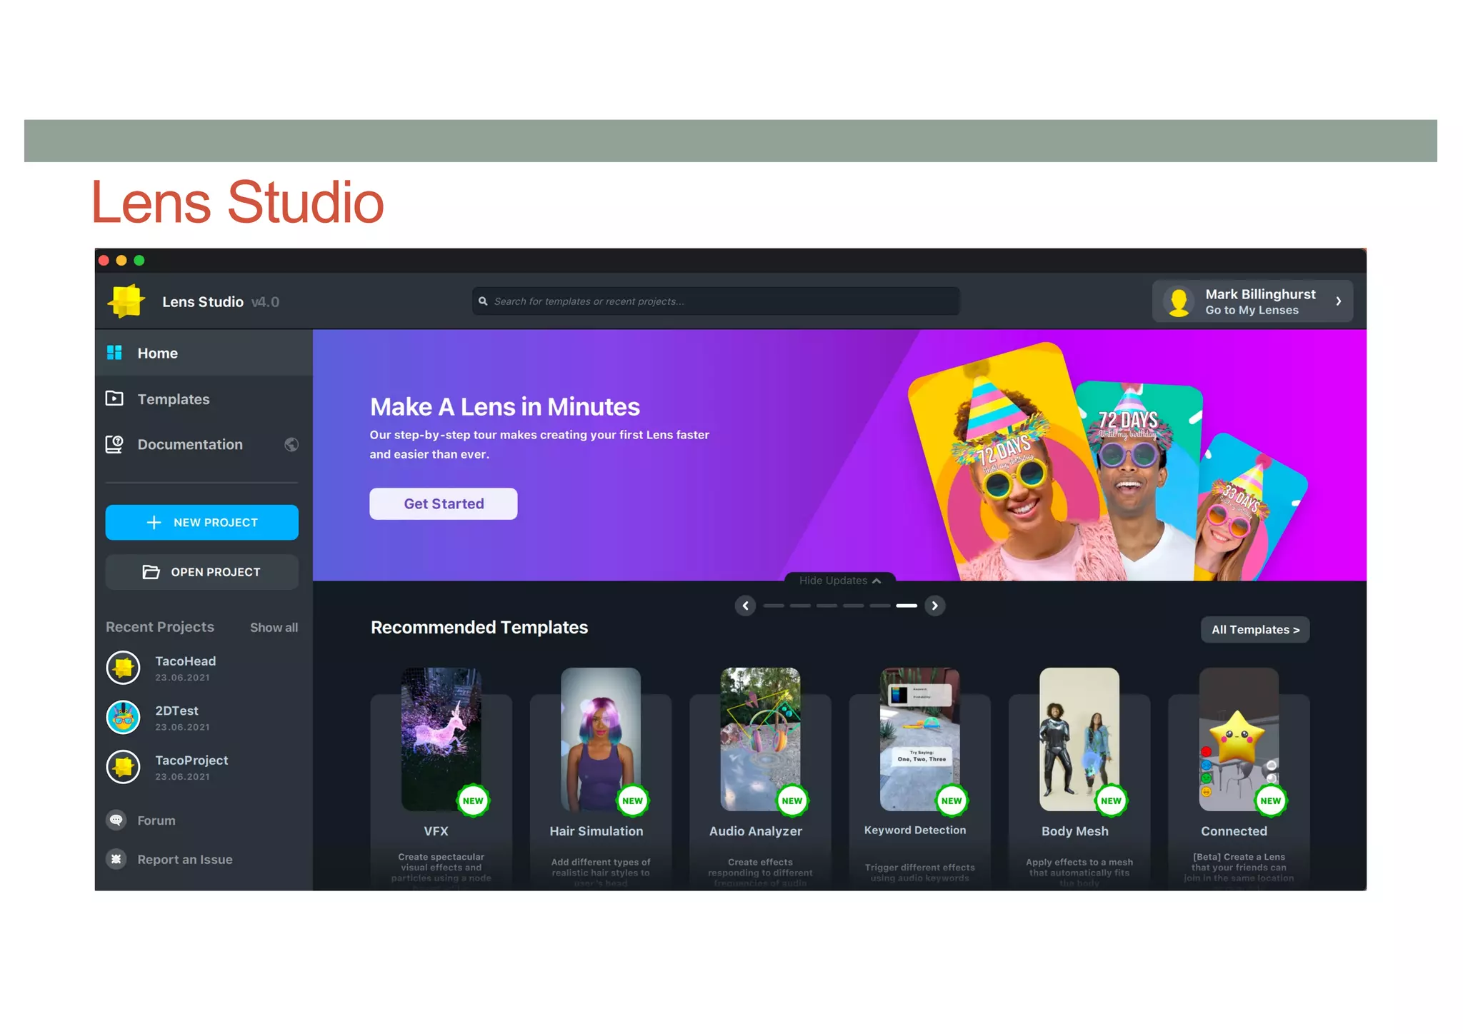Click the plus icon on New Project

154,523
